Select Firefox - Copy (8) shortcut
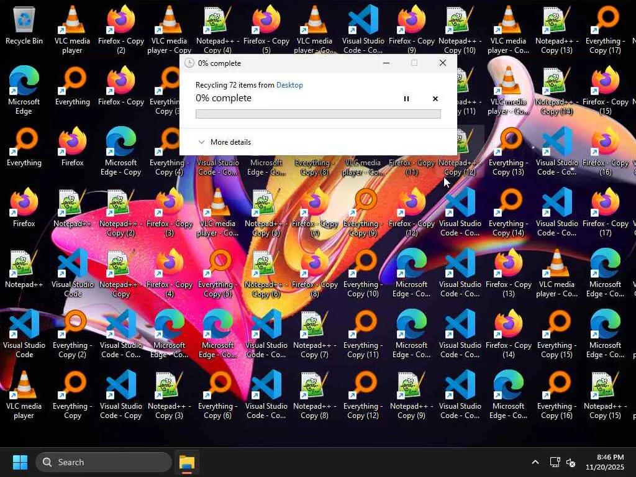 [x=315, y=274]
